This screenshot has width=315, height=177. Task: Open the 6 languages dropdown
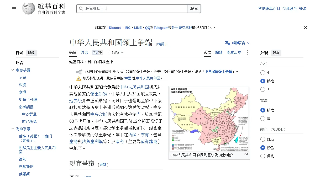[237, 43]
